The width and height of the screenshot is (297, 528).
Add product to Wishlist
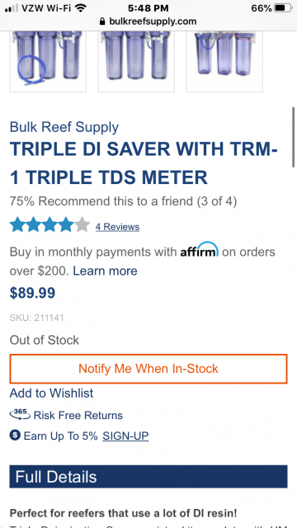(51, 393)
